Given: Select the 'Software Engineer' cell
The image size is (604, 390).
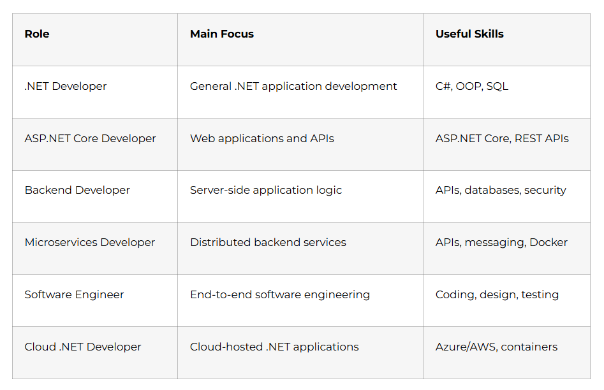Looking at the screenshot, I should 95,300.
